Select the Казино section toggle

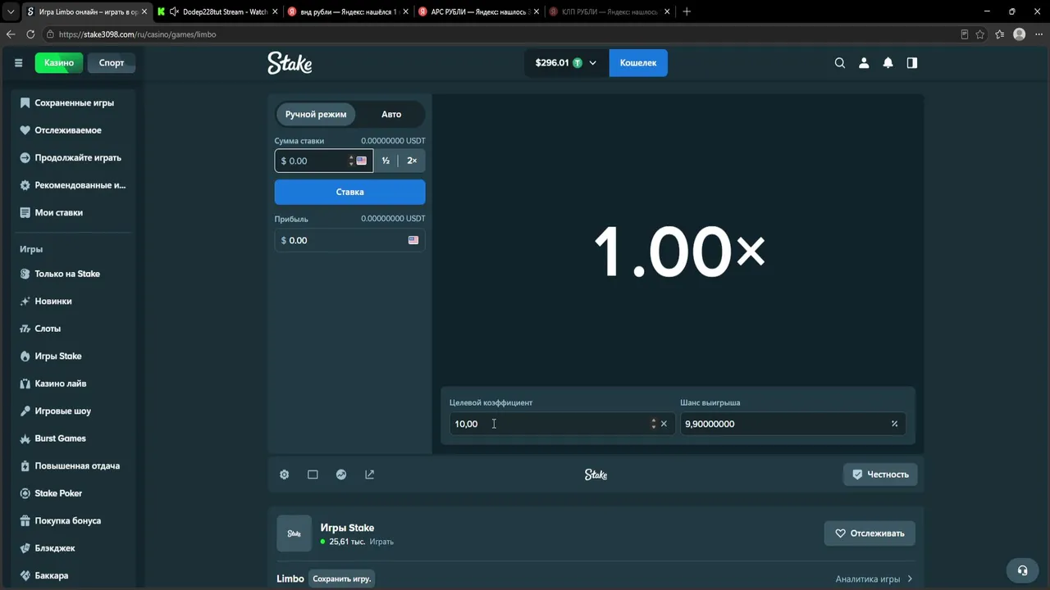click(59, 63)
